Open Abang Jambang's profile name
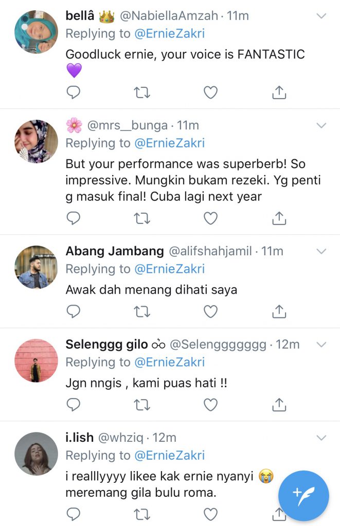 tap(115, 251)
